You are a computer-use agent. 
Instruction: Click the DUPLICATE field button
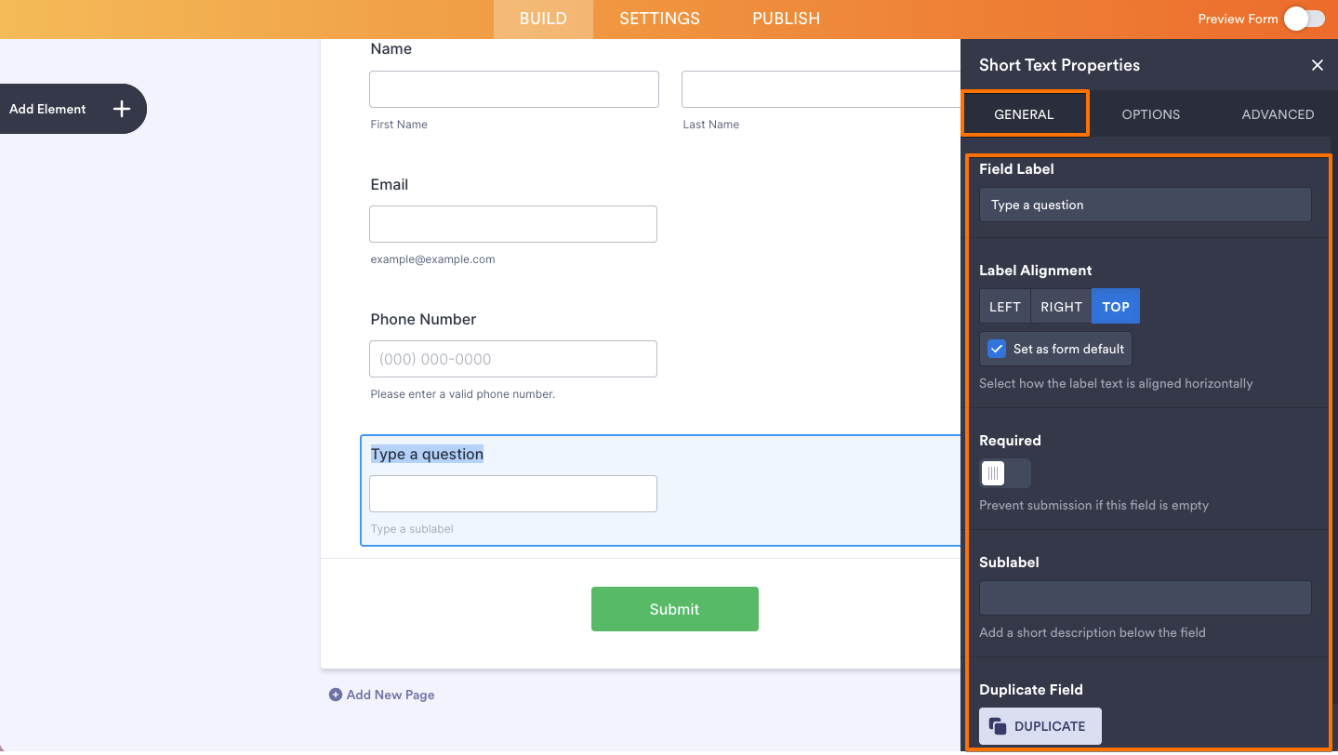[x=1040, y=726]
